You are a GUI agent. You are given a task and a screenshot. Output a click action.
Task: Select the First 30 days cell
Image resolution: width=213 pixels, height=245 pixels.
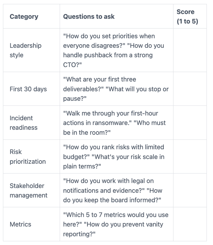click(x=28, y=89)
